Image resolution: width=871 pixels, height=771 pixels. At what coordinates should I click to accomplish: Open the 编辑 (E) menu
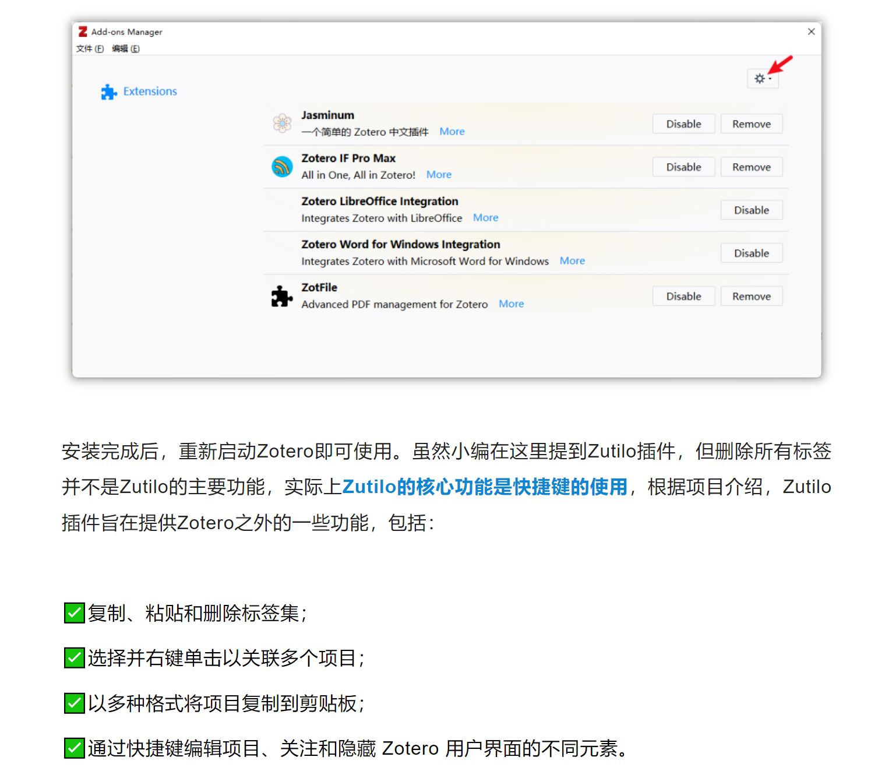pyautogui.click(x=126, y=48)
